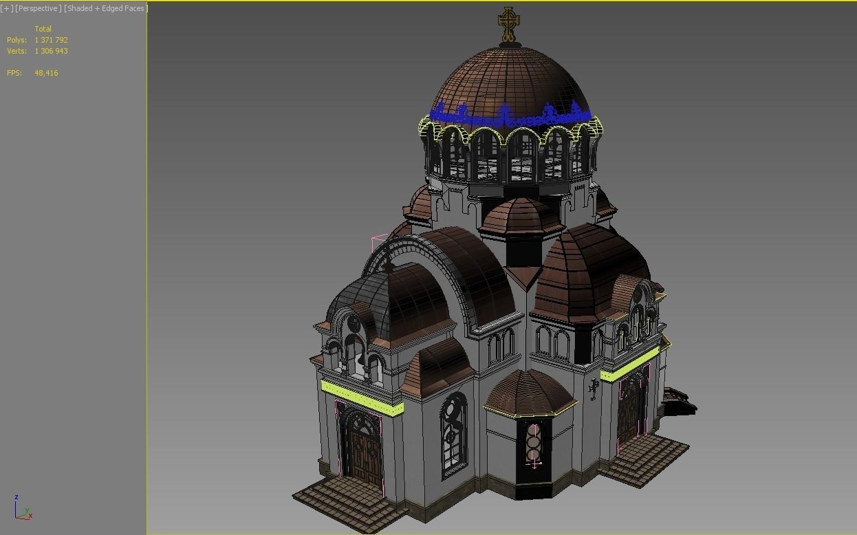Open the [+] viewport general menu
This screenshot has height=535, width=857.
click(x=6, y=8)
